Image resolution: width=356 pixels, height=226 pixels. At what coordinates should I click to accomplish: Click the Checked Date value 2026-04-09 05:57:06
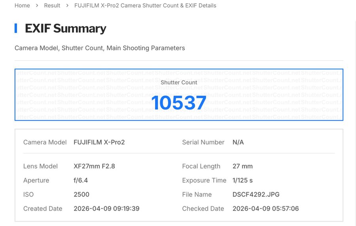pyautogui.click(x=265, y=209)
